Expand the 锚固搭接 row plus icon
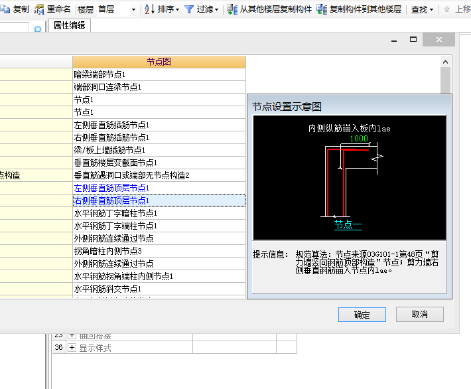Viewport: 471px width, 389px height. [x=72, y=335]
